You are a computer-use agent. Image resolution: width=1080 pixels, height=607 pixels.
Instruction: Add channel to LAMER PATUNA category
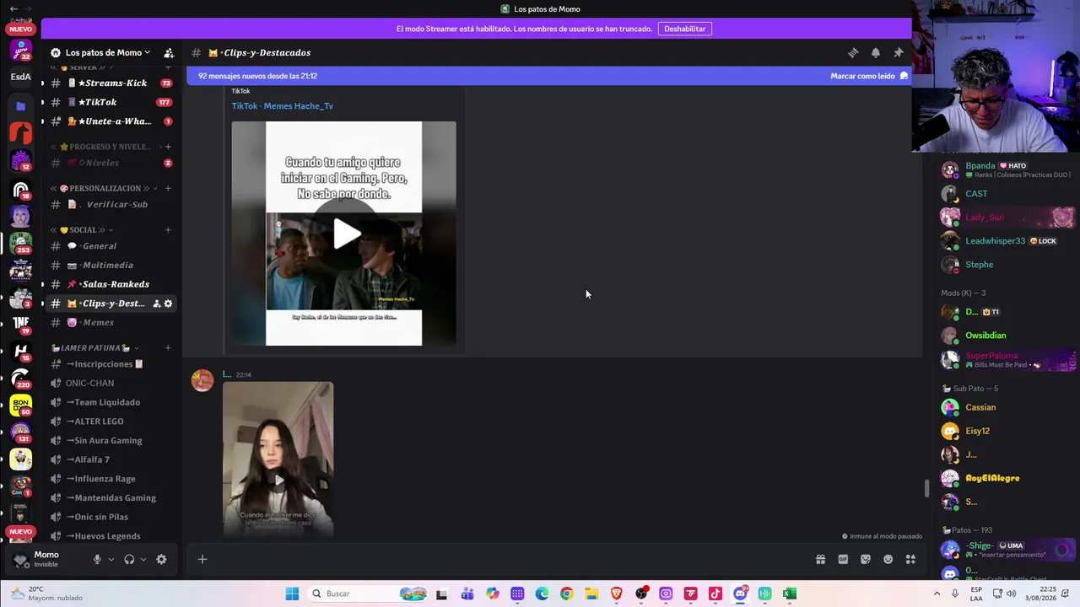168,348
